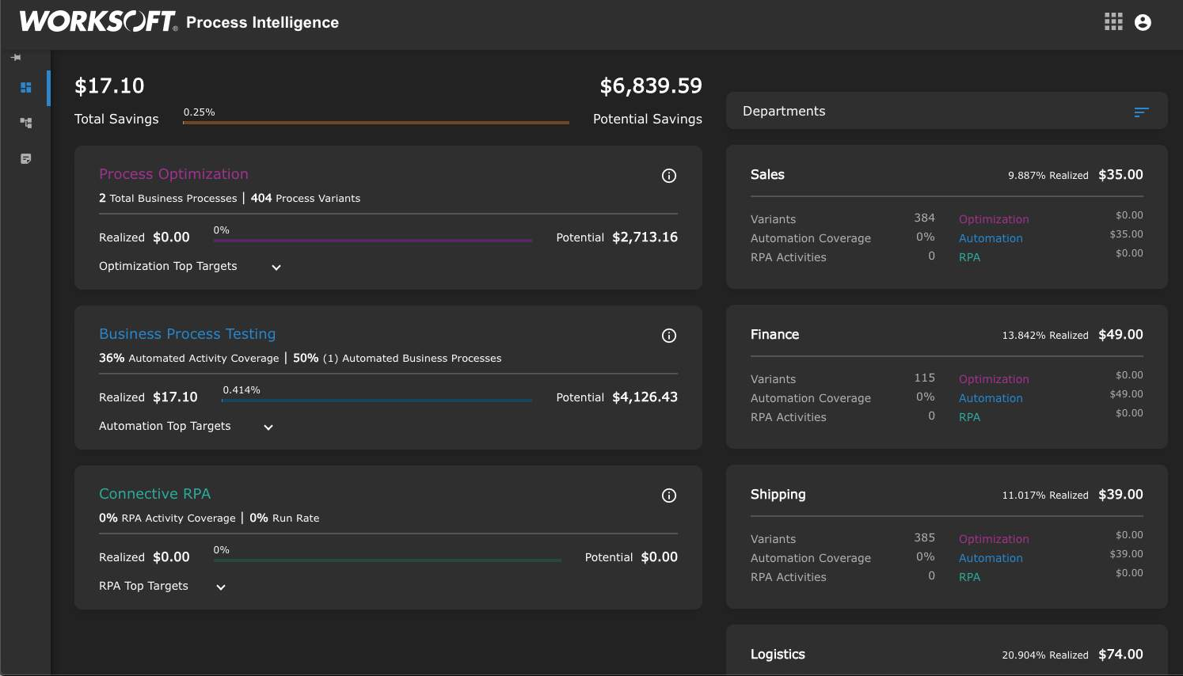Show info for Business Process Testing
Viewport: 1183px width, 676px height.
(x=669, y=336)
